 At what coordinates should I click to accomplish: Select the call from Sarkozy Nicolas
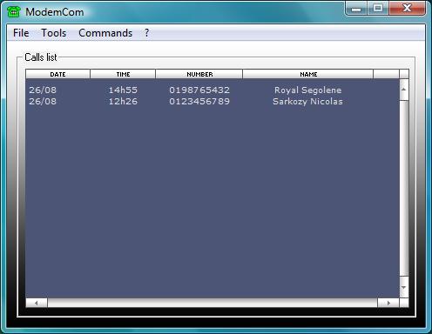tap(213, 101)
